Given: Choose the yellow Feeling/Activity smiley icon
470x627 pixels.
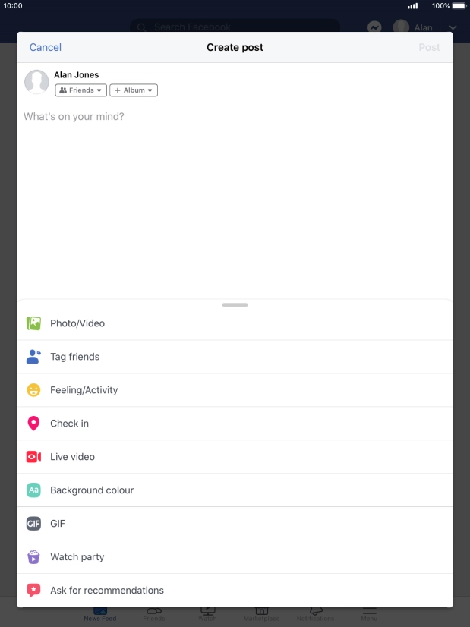Looking at the screenshot, I should click(x=33, y=390).
